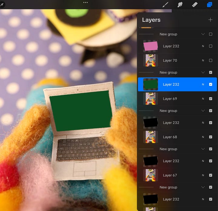
Task: Tap the "Layers" panel title
Action: coord(151,20)
